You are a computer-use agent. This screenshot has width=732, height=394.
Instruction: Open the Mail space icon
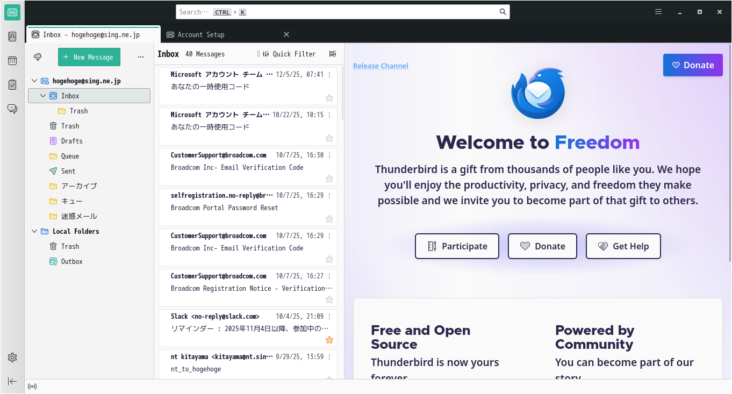point(12,12)
